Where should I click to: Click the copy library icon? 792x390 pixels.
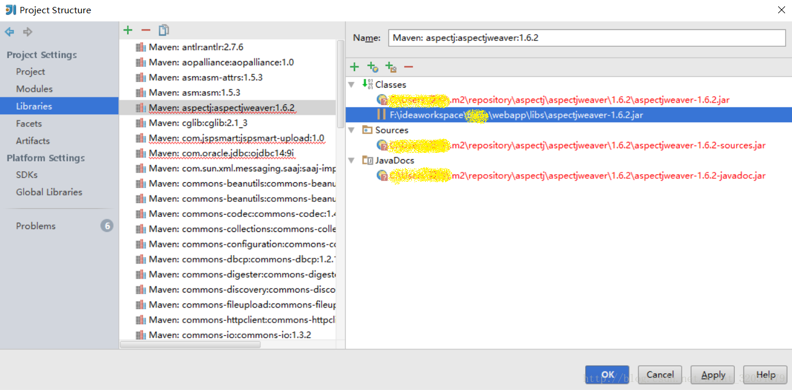pos(163,29)
